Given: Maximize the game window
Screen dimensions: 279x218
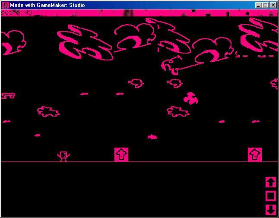Looking at the screenshot, I should point(265,5).
